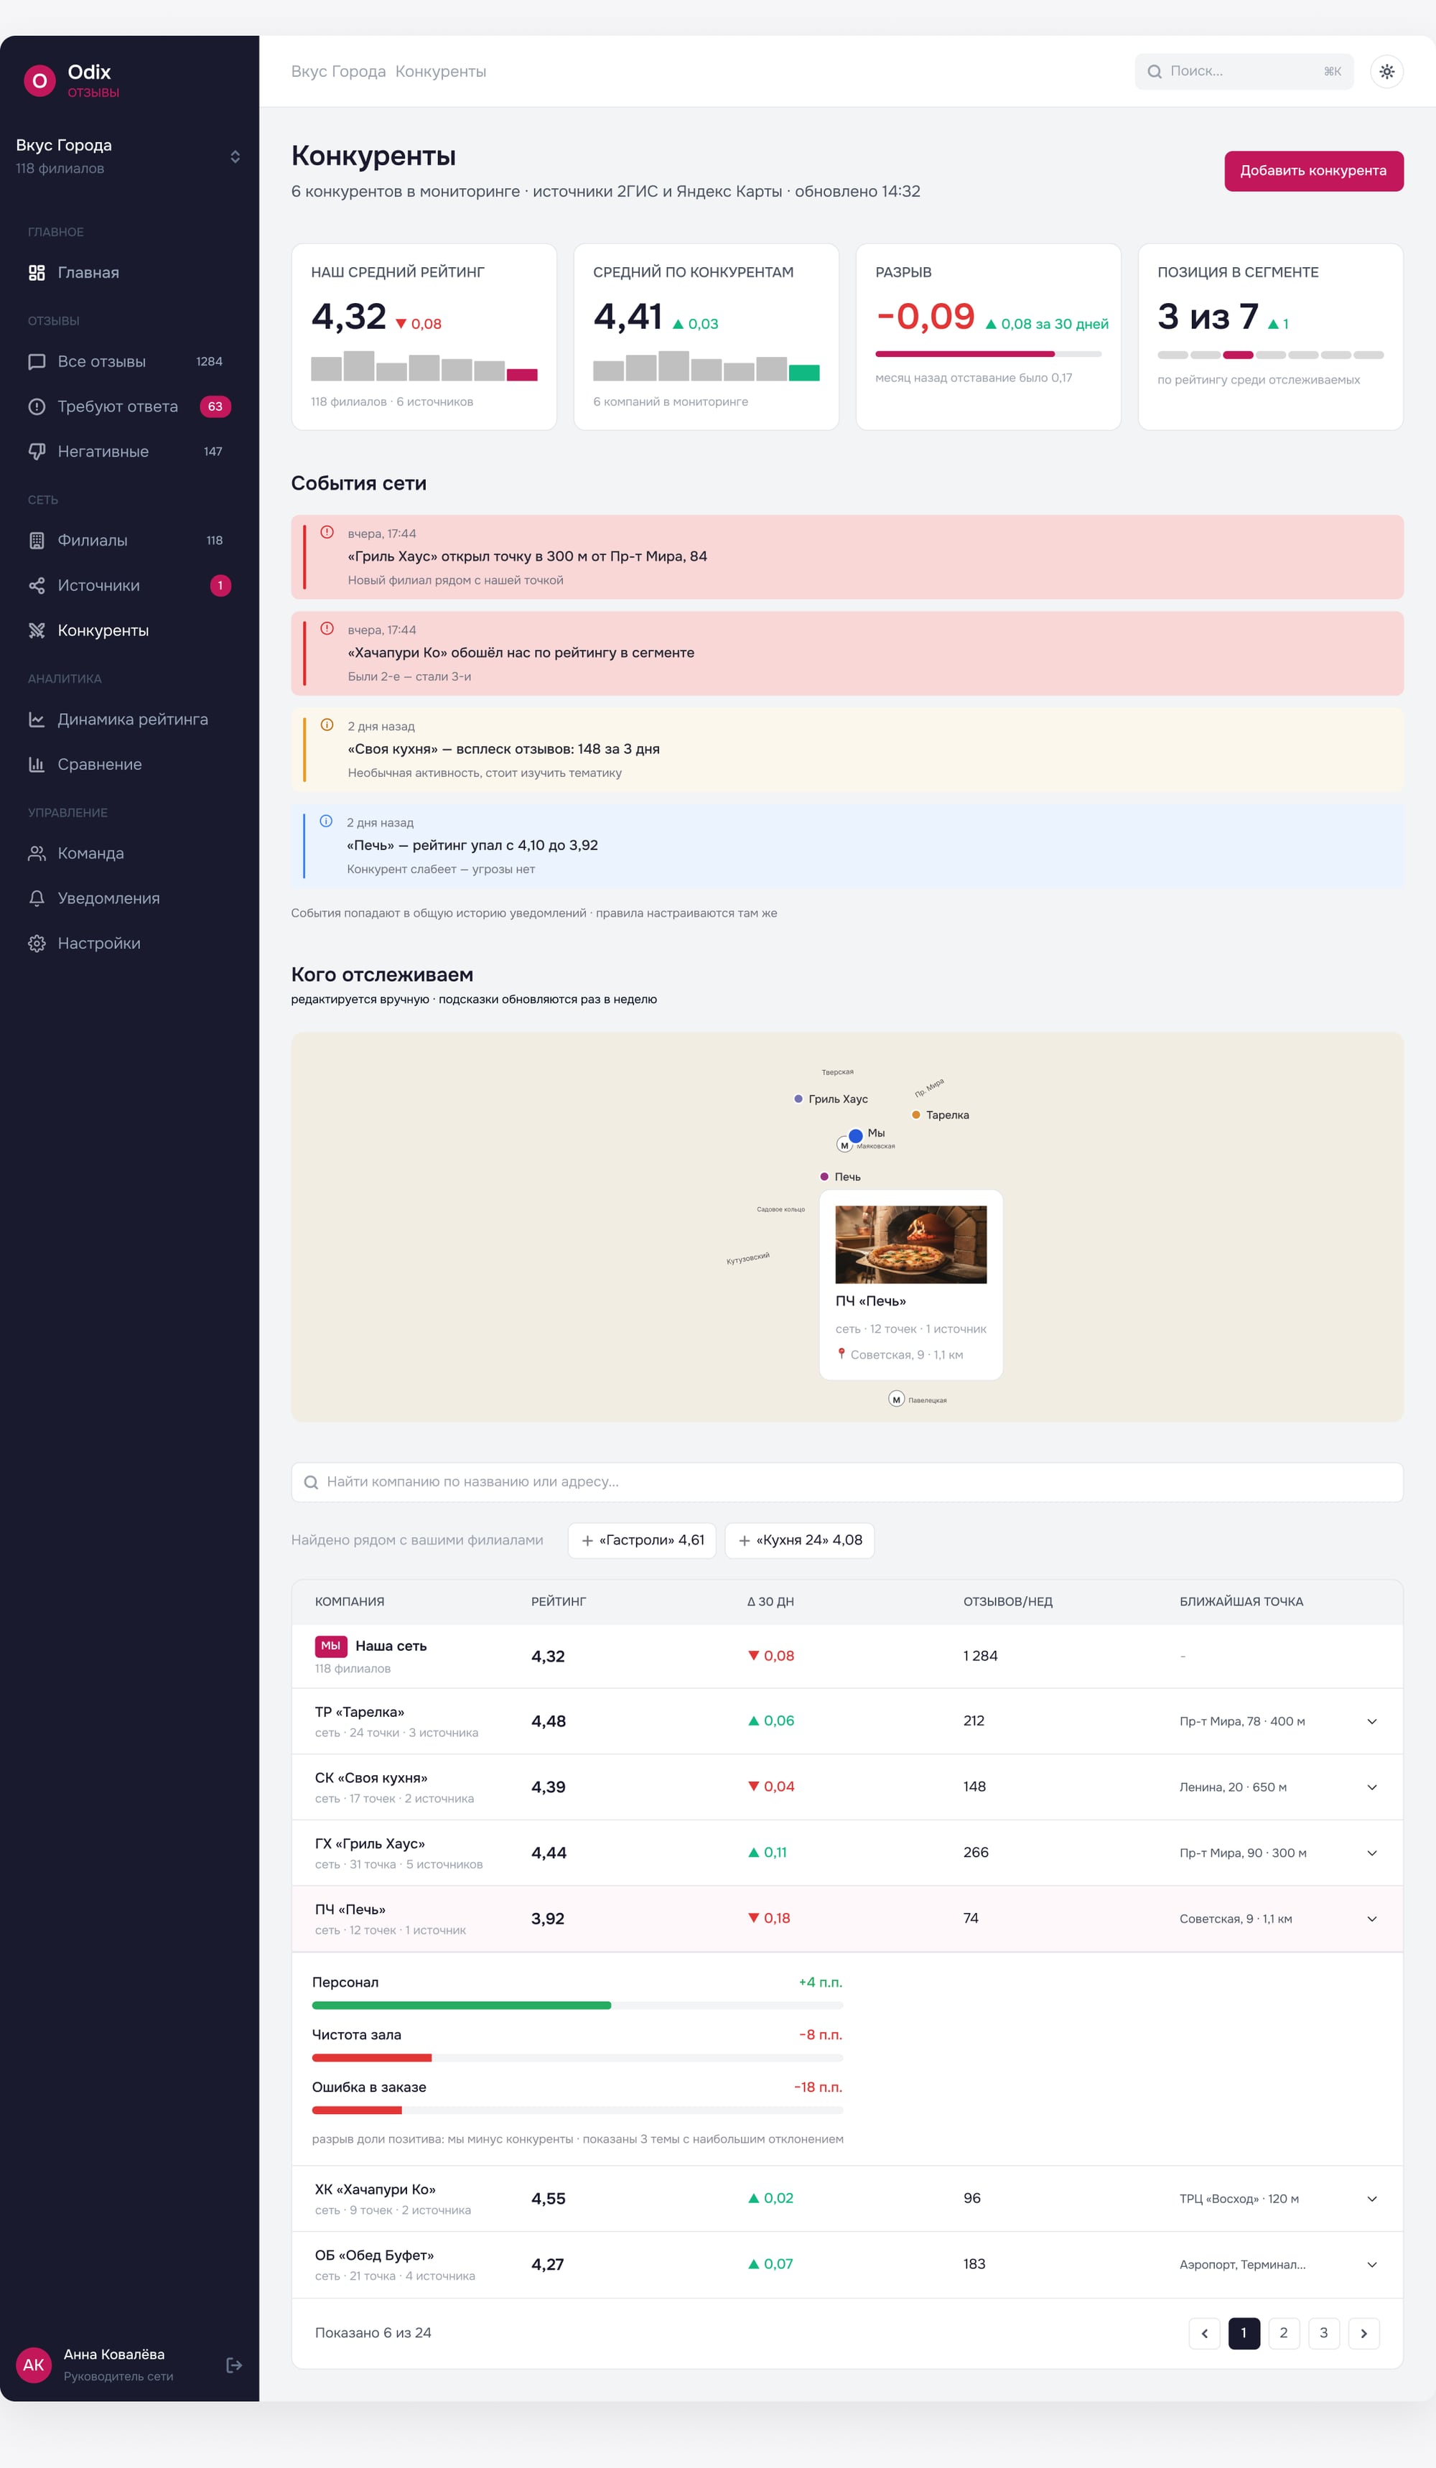This screenshot has height=2468, width=1436.
Task: Click the АК user avatar
Action: coord(33,2365)
